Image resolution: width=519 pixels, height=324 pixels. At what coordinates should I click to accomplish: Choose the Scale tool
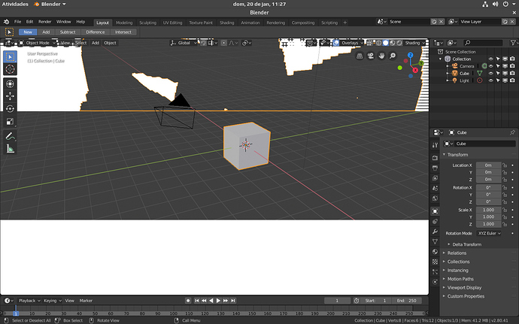coord(11,122)
